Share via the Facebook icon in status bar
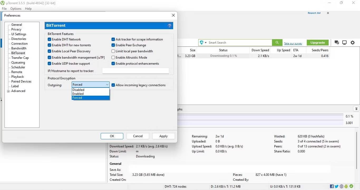This screenshot has width=360, height=190. click(x=331, y=186)
